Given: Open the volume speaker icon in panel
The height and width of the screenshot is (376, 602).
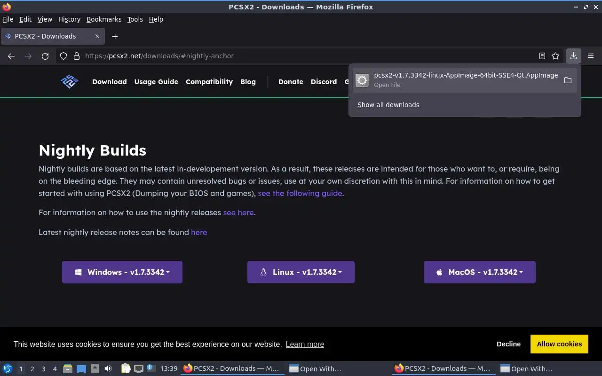Looking at the screenshot, I should pos(108,368).
